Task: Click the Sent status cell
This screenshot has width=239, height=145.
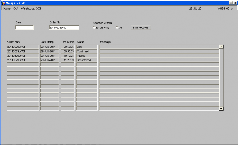Action: [87, 47]
